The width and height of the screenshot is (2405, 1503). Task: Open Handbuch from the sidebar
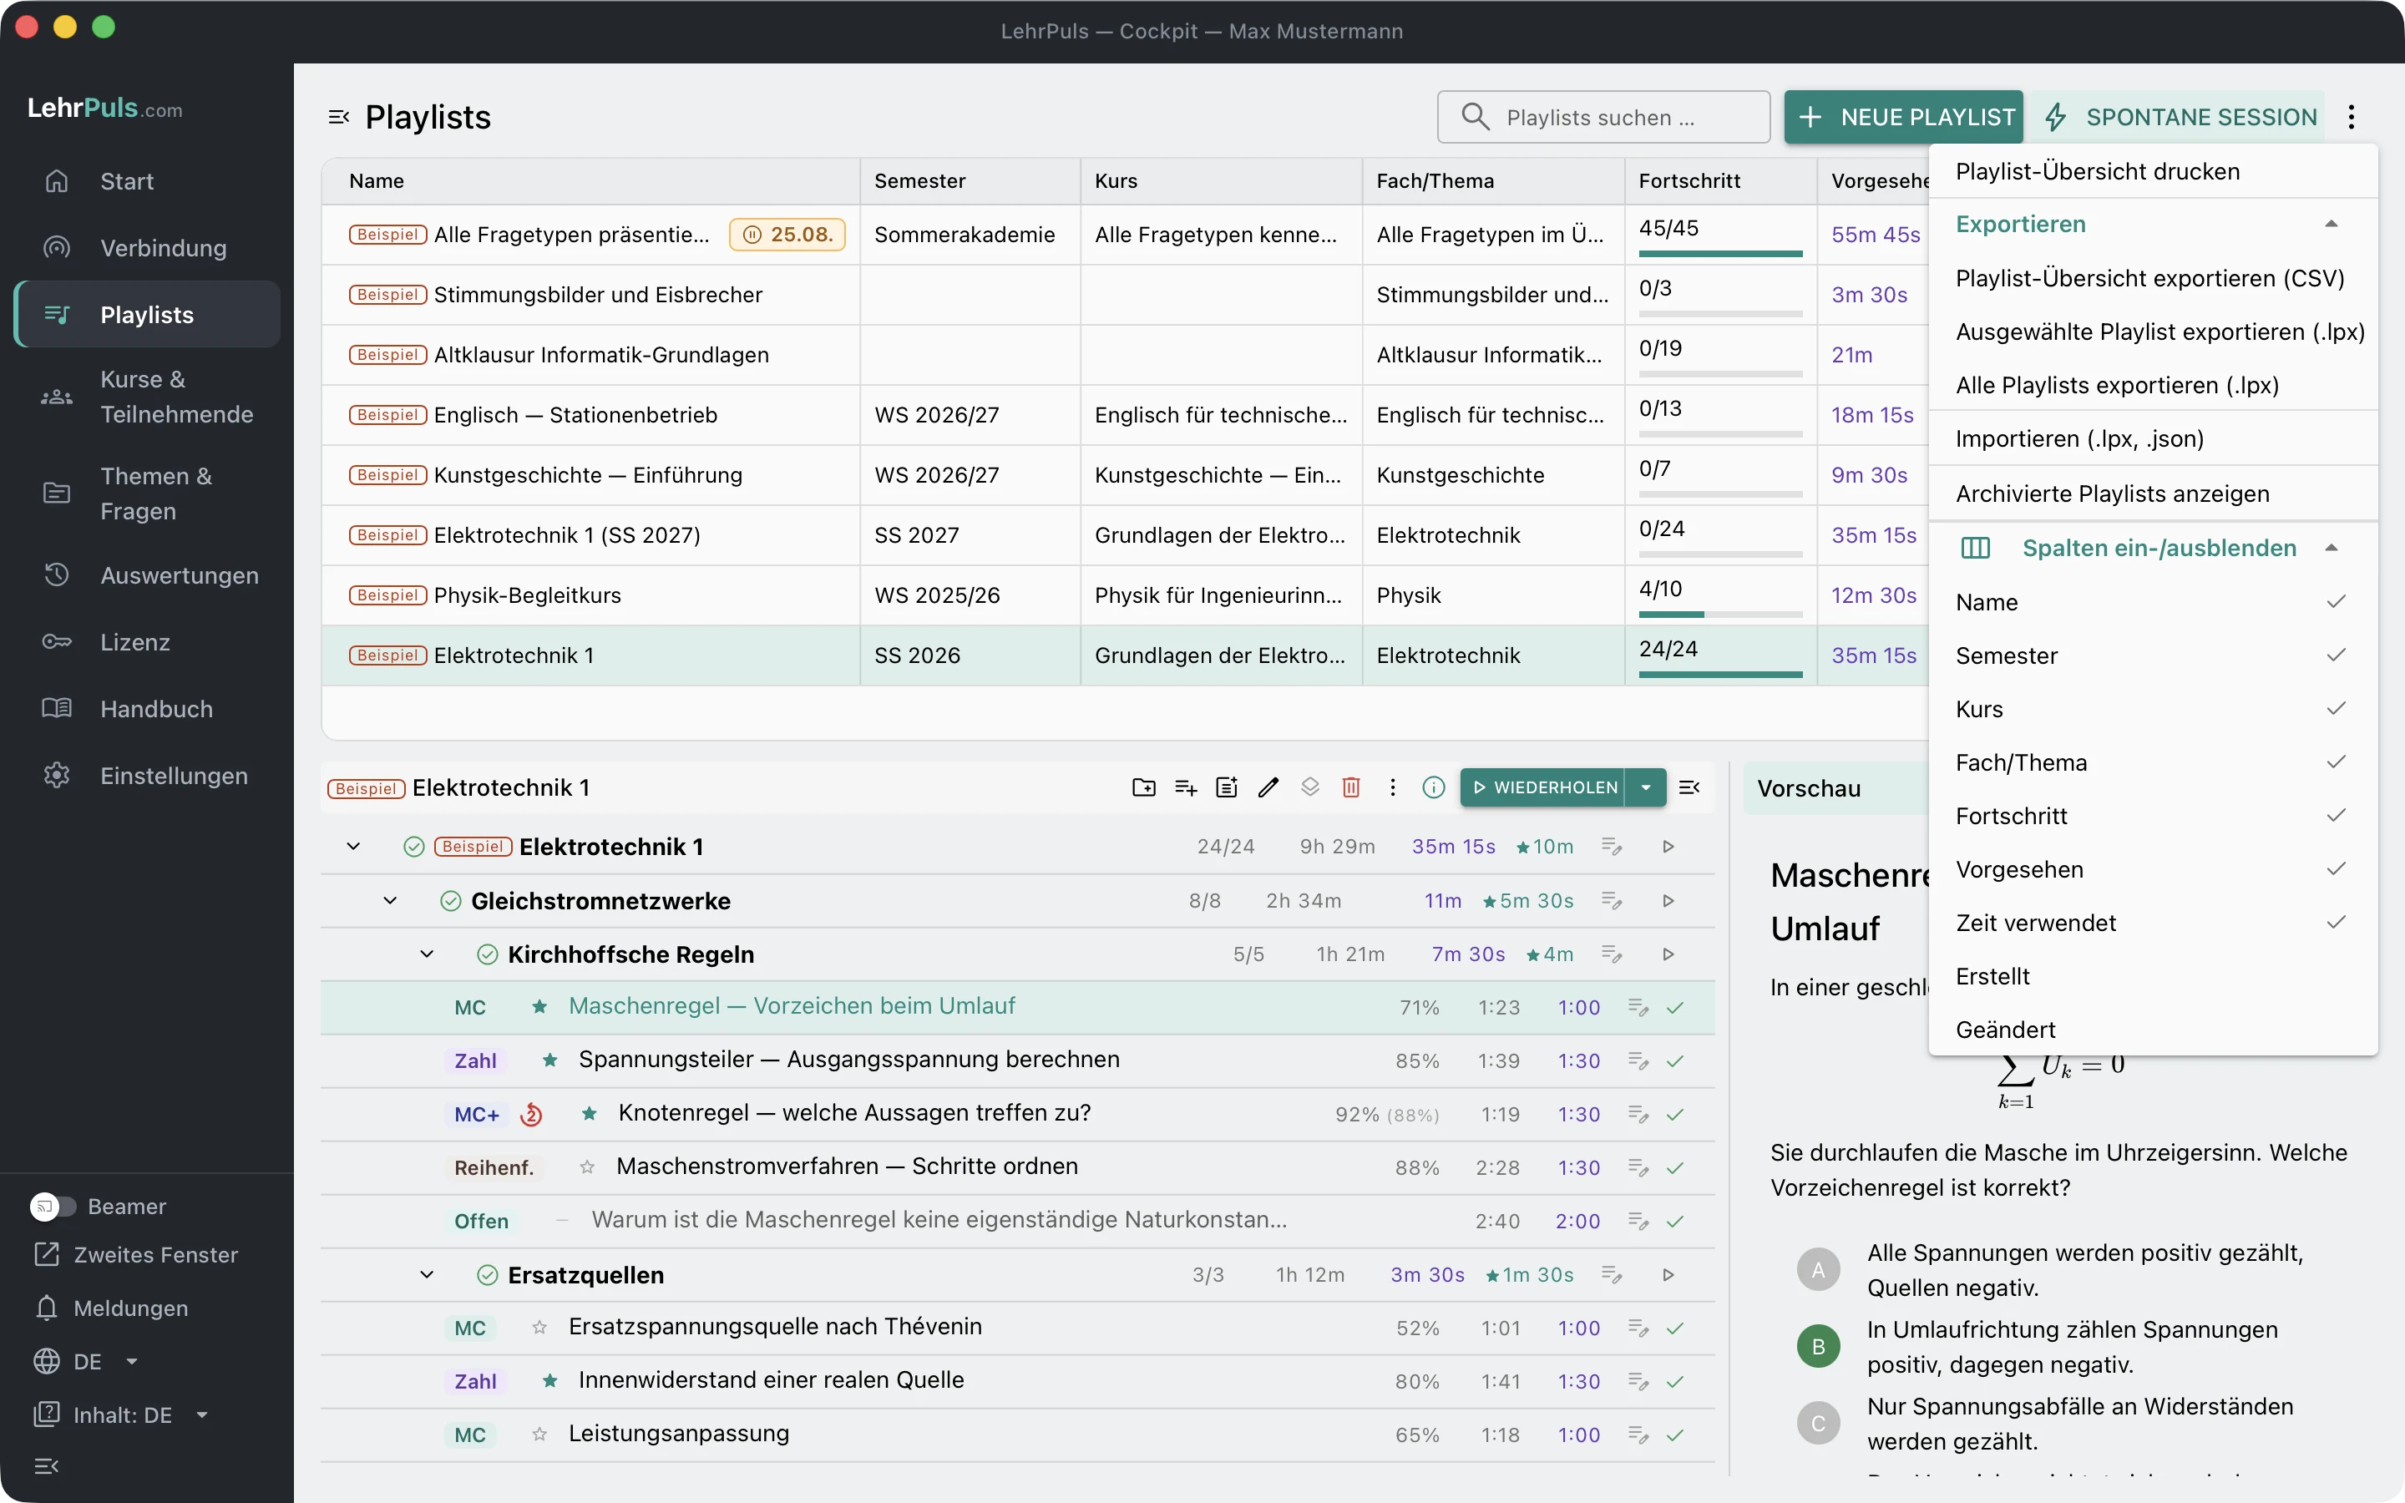[147, 709]
